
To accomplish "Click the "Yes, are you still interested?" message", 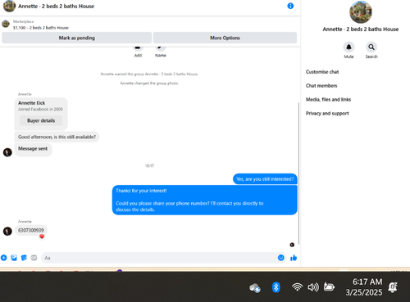I will pos(265,179).
